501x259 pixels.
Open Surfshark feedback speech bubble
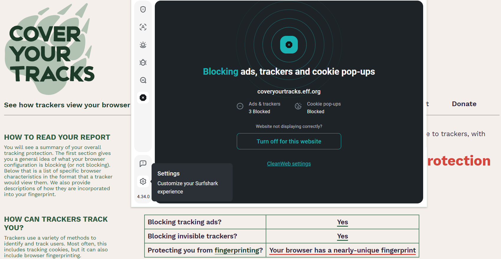tap(143, 163)
